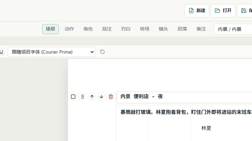The height and width of the screenshot is (141, 252).
Task: Click the 打开 open file button
Action: coord(223,11)
